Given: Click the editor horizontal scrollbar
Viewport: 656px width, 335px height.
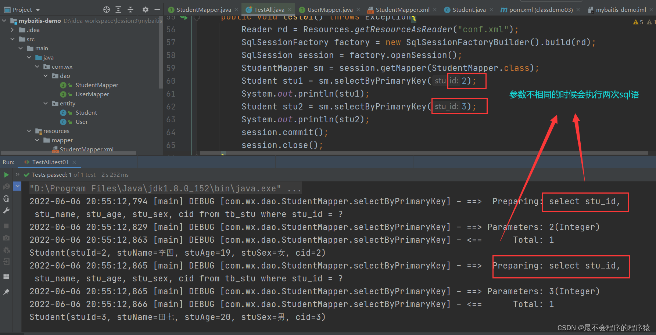Looking at the screenshot, I should [x=424, y=153].
